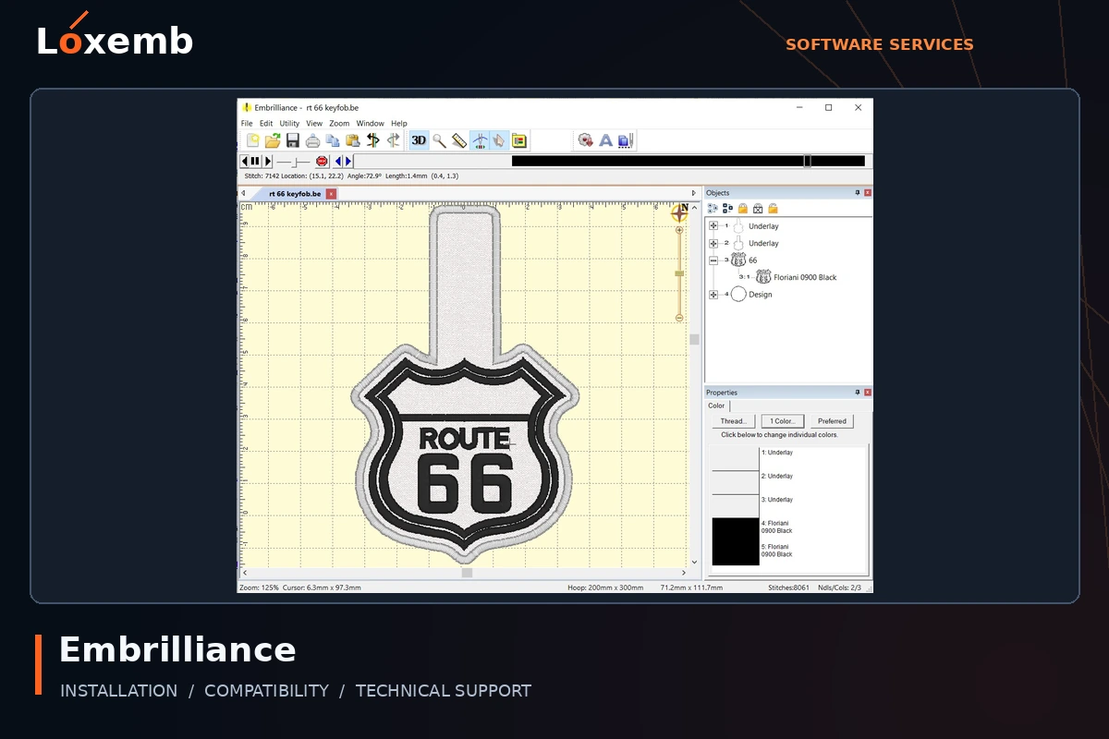The height and width of the screenshot is (739, 1109).
Task: Open the Window menu
Action: [370, 123]
